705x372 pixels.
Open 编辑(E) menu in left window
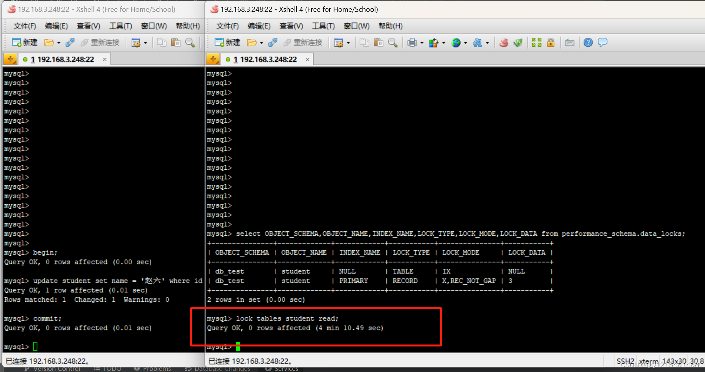click(56, 26)
